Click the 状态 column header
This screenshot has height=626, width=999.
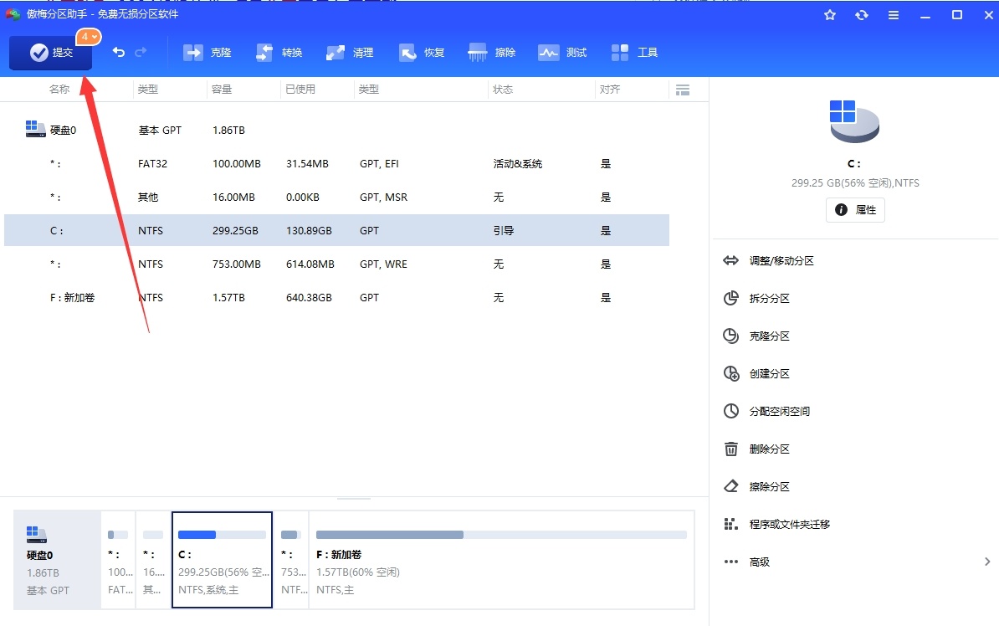[x=503, y=90]
